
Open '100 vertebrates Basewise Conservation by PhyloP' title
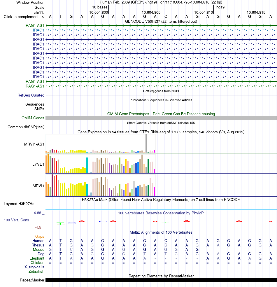click(161, 213)
